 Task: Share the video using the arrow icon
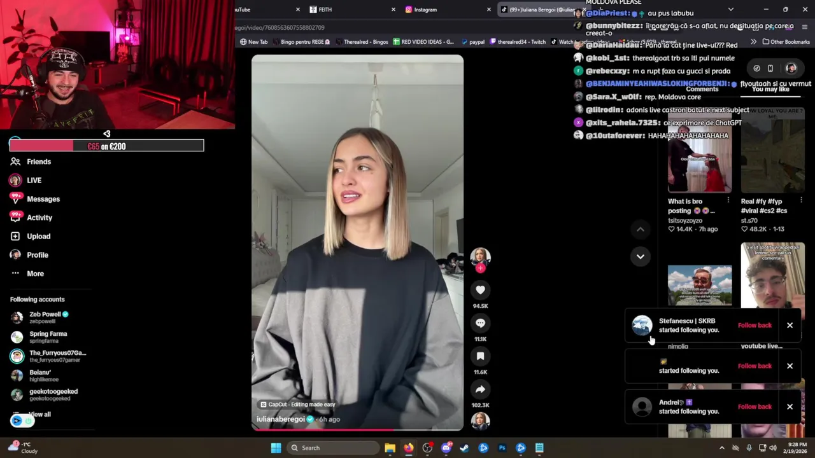click(x=480, y=389)
